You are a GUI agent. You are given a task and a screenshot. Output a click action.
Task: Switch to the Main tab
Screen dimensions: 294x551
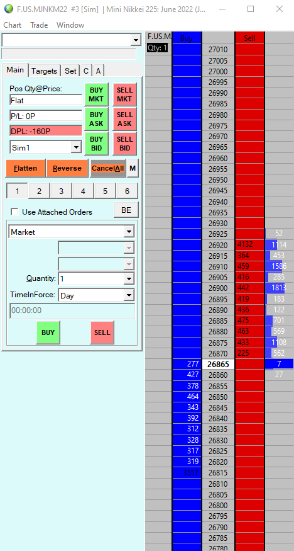(x=15, y=70)
